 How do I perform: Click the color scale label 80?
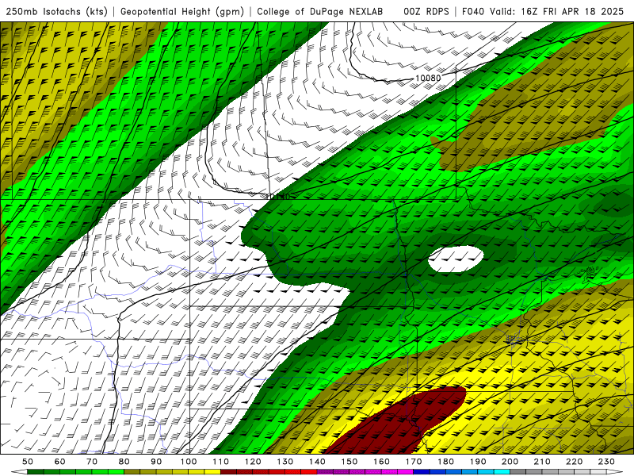(x=124, y=462)
